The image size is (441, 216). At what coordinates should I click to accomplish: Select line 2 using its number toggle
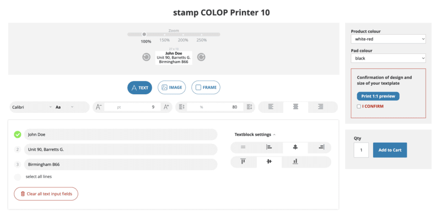click(18, 150)
